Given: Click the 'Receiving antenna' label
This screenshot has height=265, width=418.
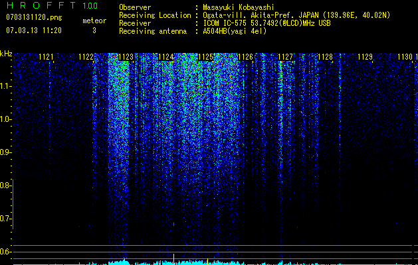Looking at the screenshot, I should coord(153,31).
